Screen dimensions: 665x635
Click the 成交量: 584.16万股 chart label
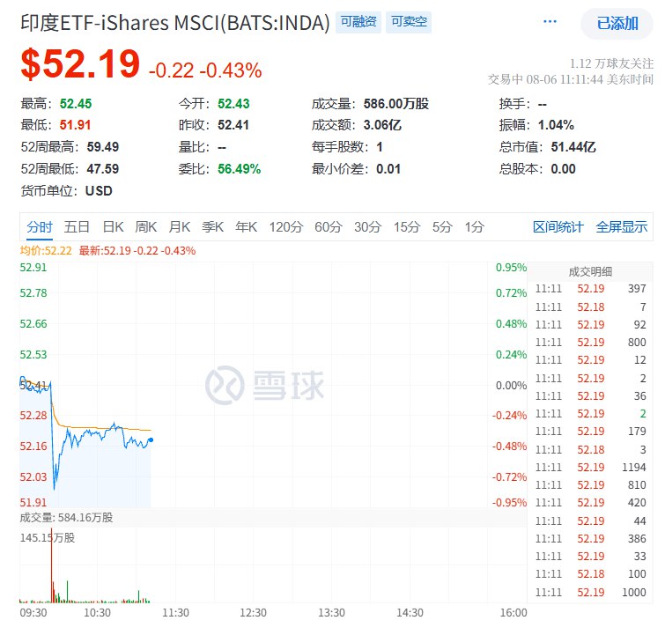pyautogui.click(x=66, y=518)
